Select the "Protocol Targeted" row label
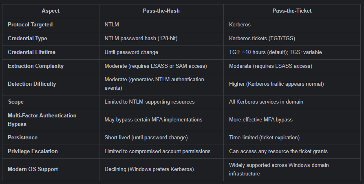Viewport: 364px width, 184px height. tap(30, 25)
